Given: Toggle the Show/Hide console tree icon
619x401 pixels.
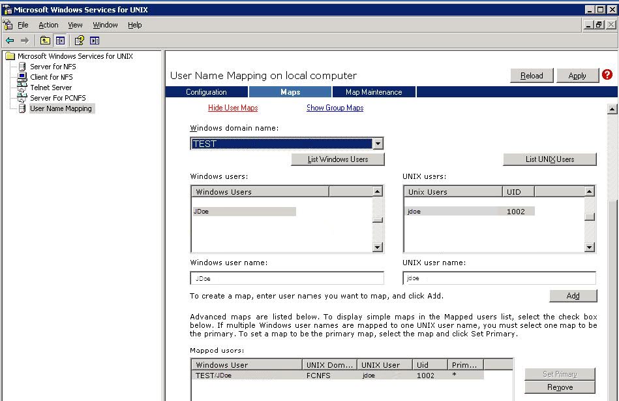Looking at the screenshot, I should pyautogui.click(x=60, y=40).
